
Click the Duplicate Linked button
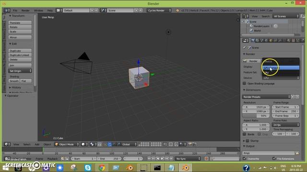(20, 55)
